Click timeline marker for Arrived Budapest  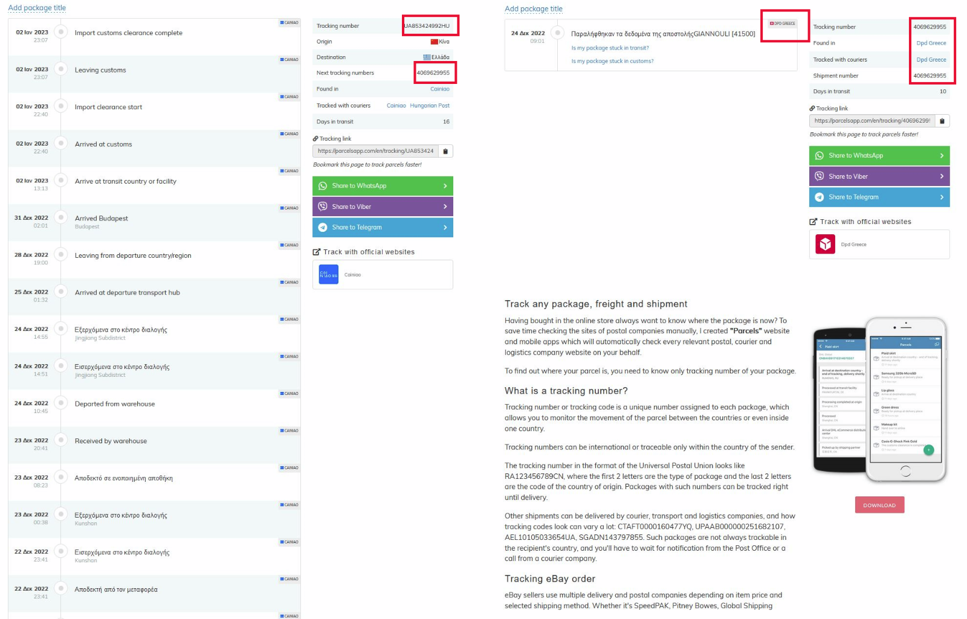(61, 217)
